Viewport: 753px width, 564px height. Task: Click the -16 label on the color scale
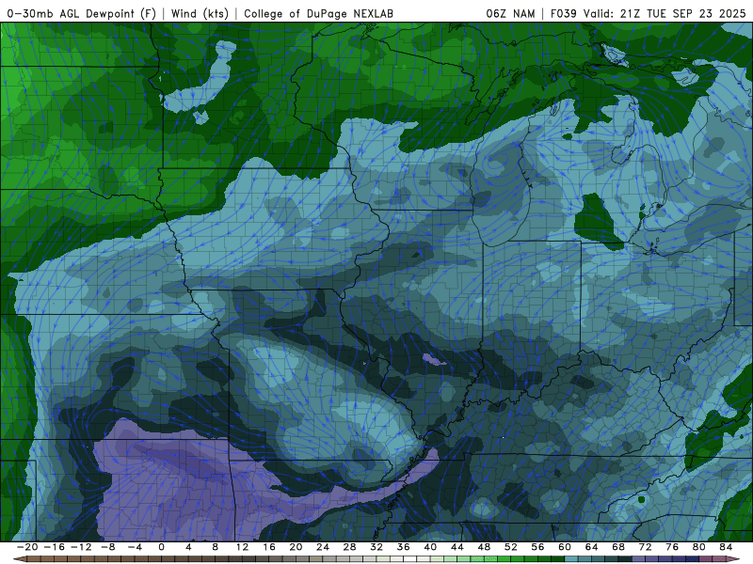[54, 547]
